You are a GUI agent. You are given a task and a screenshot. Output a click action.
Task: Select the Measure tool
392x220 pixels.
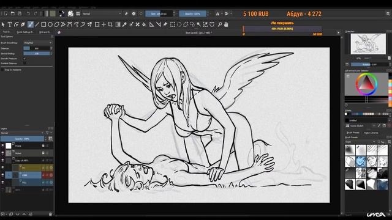point(158,24)
